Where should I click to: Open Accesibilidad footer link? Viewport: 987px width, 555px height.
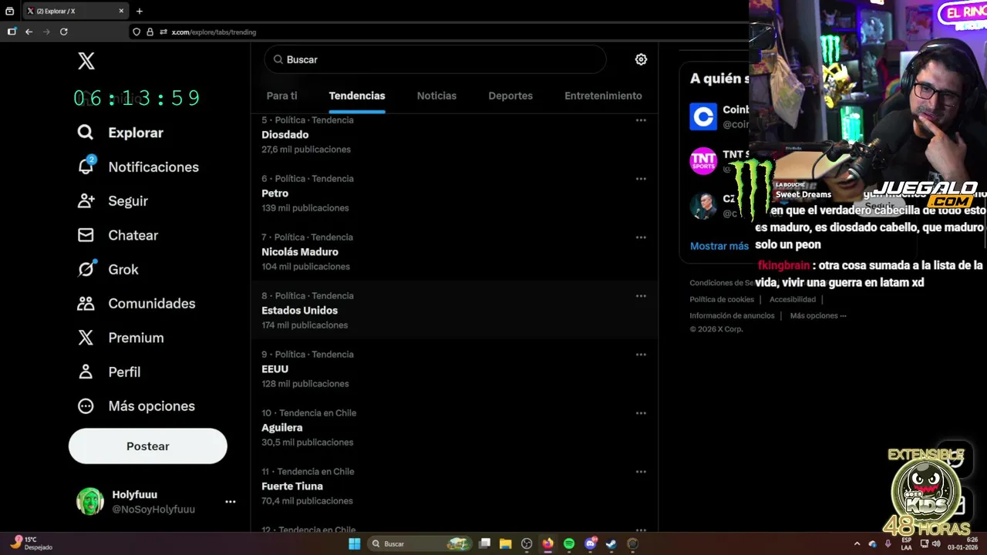(793, 299)
